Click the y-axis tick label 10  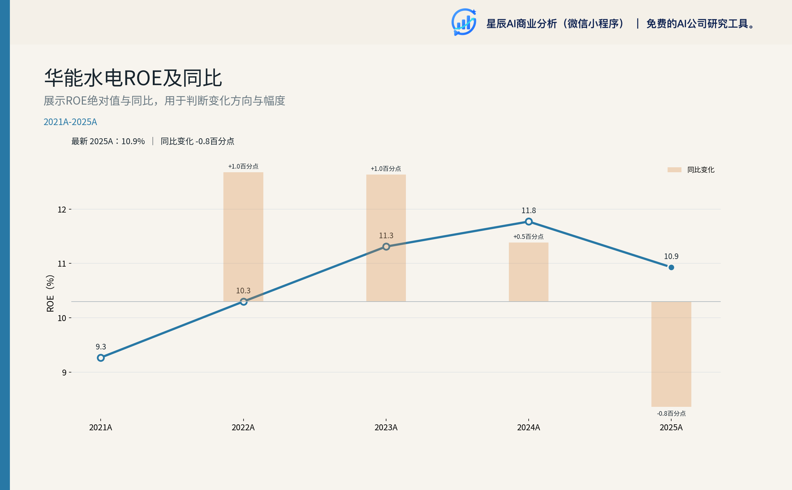(62, 318)
